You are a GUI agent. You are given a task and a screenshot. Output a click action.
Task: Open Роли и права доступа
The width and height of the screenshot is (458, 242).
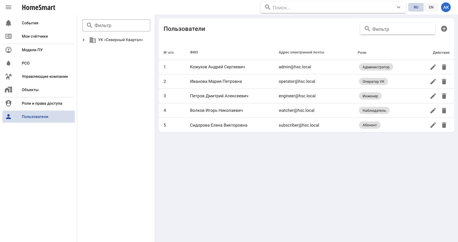click(x=39, y=103)
